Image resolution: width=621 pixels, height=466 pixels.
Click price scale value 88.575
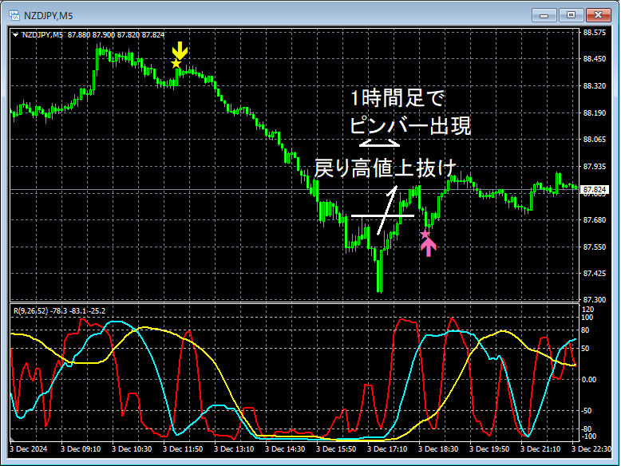click(595, 33)
